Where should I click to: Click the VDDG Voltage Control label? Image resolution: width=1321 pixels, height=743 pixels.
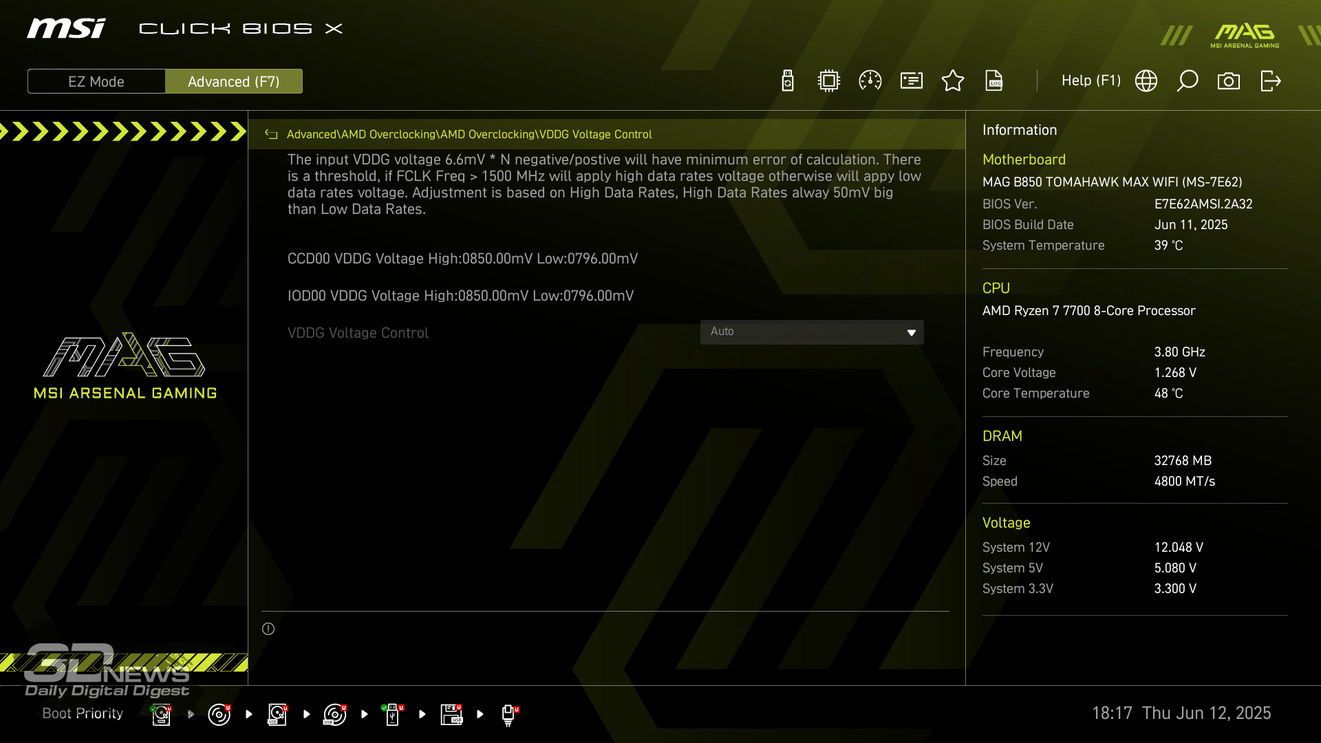[358, 333]
